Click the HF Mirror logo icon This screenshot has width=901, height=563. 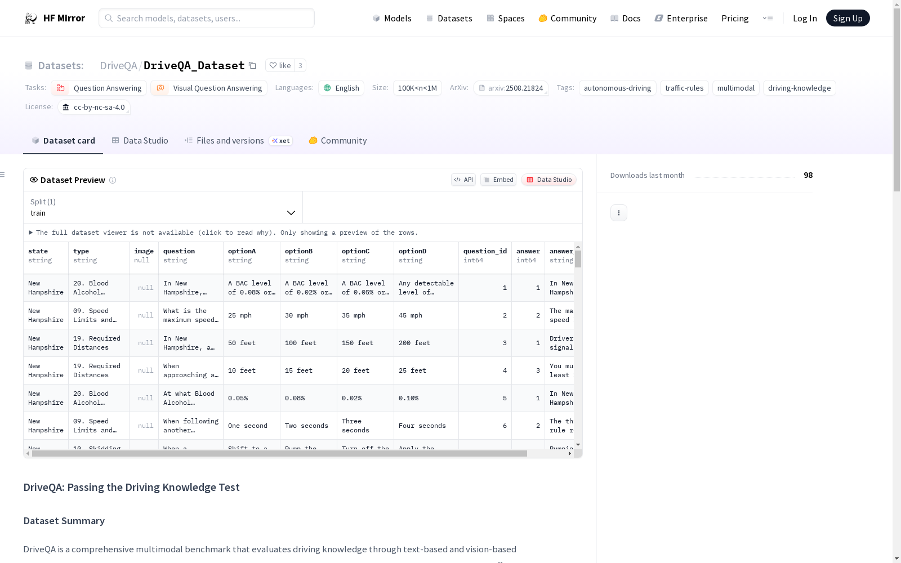click(31, 19)
